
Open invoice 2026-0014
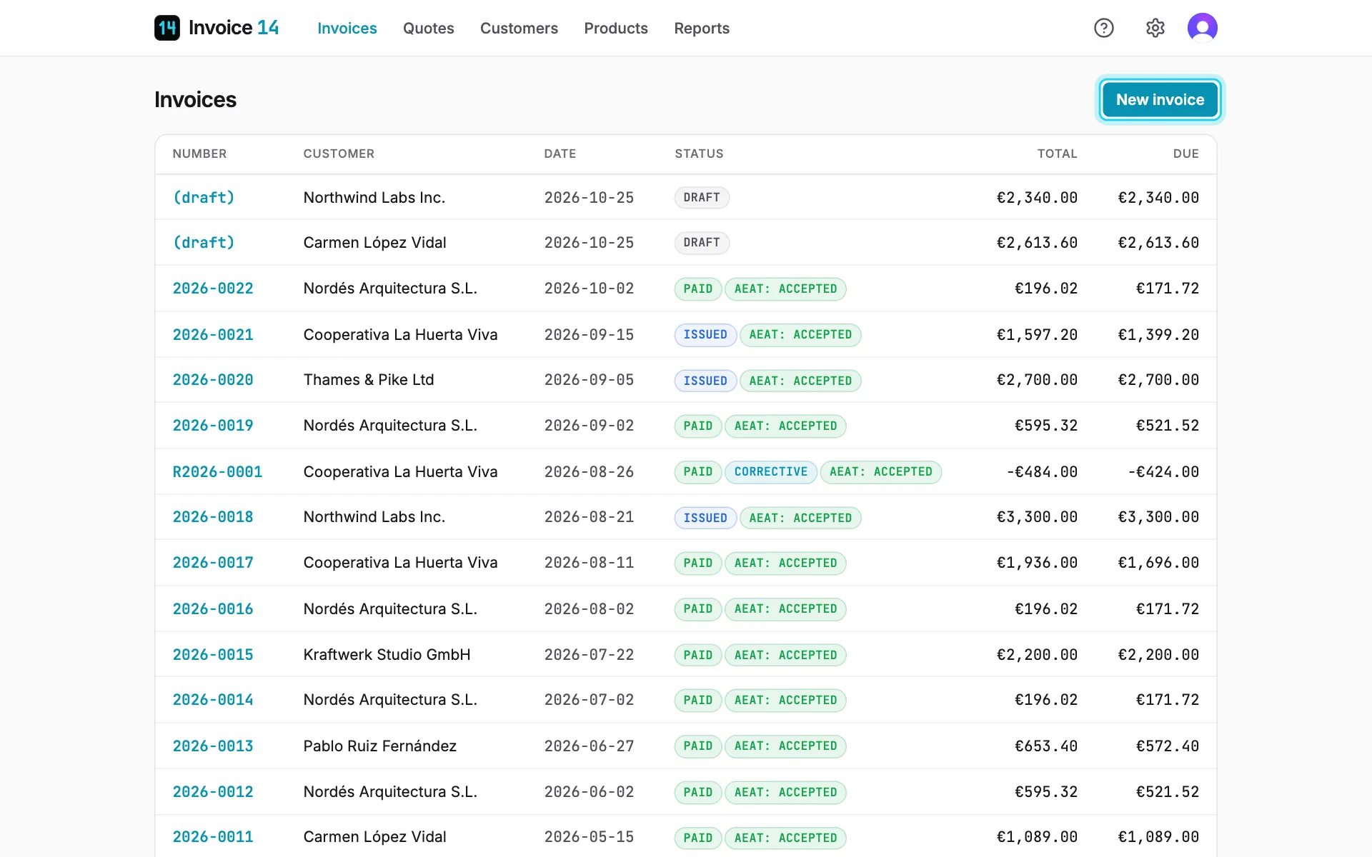pos(213,700)
